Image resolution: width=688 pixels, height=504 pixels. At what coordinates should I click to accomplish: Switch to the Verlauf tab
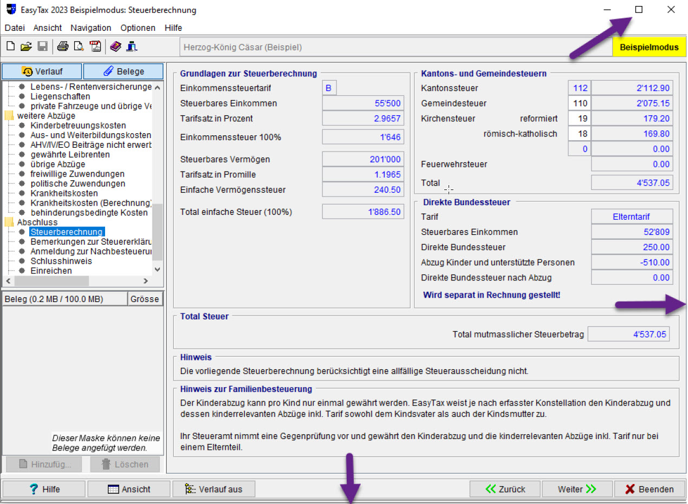42,71
